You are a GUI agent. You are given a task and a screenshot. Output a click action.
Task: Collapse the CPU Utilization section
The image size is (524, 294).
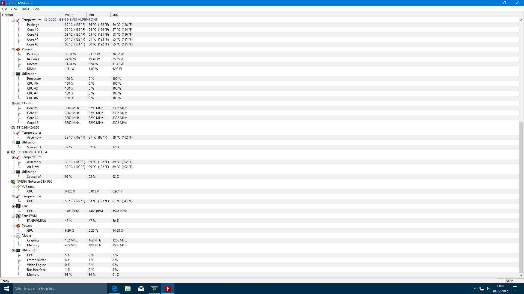point(13,74)
